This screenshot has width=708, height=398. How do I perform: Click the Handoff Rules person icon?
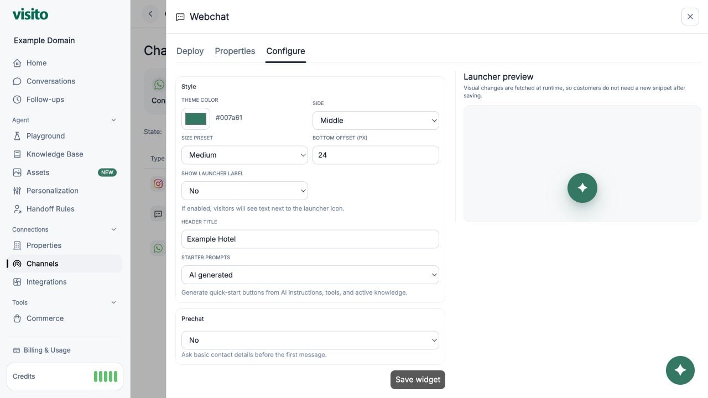(x=17, y=209)
